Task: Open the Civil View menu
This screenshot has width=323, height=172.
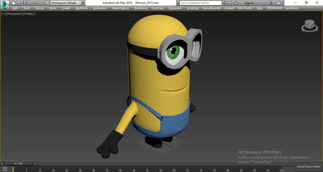Action: pos(158,8)
